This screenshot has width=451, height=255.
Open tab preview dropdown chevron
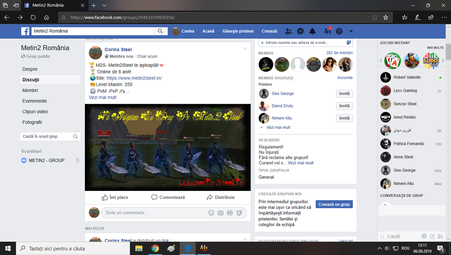click(104, 6)
